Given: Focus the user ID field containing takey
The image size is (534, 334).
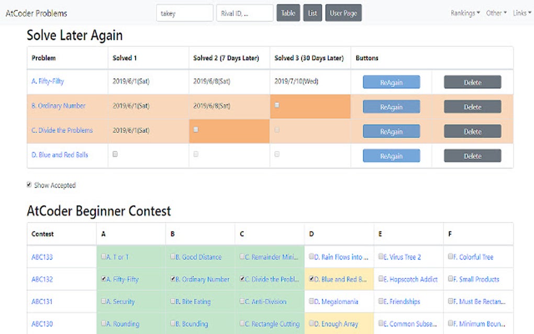Looking at the screenshot, I should [x=185, y=13].
